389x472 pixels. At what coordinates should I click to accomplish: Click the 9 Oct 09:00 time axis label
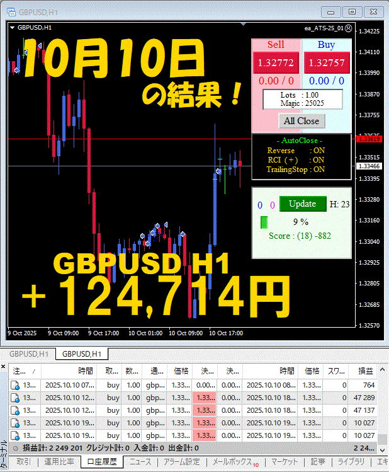pyautogui.click(x=64, y=333)
